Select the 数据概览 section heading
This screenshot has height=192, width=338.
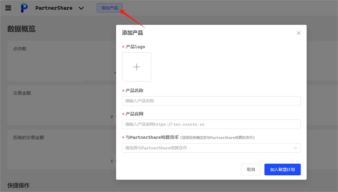(x=21, y=29)
